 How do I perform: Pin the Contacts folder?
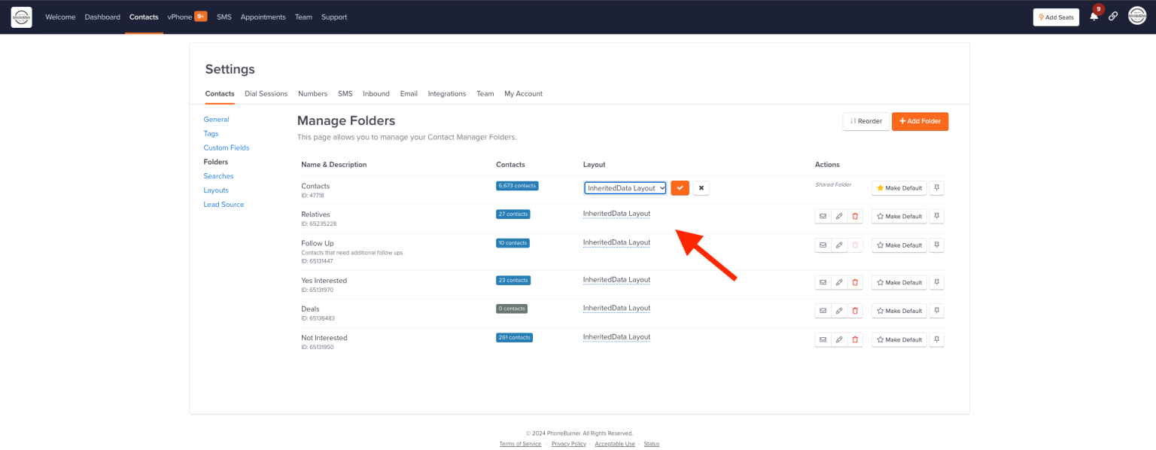coord(936,187)
